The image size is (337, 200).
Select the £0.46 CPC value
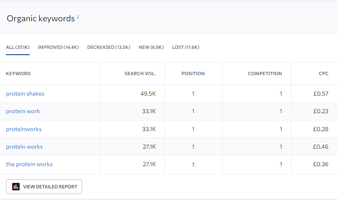point(321,147)
